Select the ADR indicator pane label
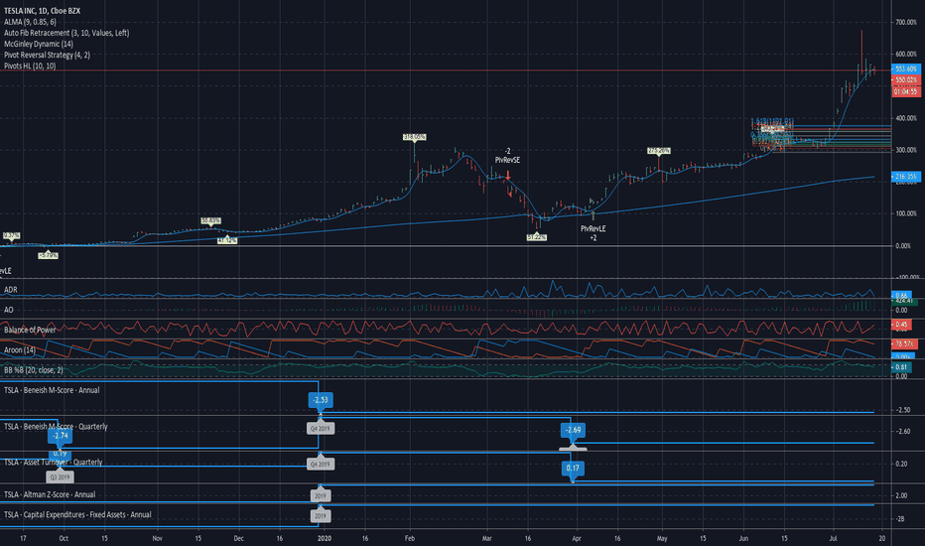 point(11,290)
